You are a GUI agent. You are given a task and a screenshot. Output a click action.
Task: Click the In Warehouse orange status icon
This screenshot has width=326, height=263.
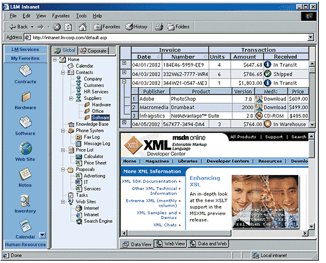[267, 124]
